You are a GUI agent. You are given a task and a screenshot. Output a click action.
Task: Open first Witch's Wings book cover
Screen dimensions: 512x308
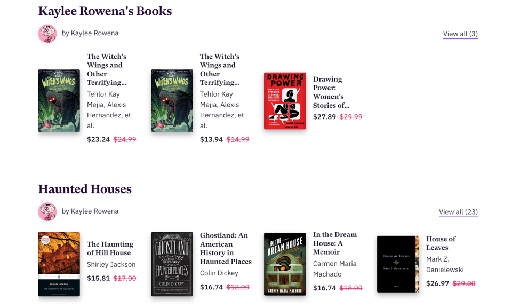point(59,101)
